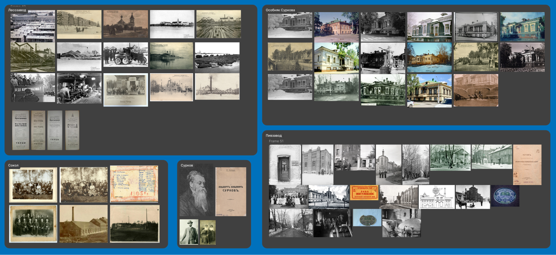Click the Сокол frame title
This screenshot has width=556, height=255.
(x=13, y=166)
